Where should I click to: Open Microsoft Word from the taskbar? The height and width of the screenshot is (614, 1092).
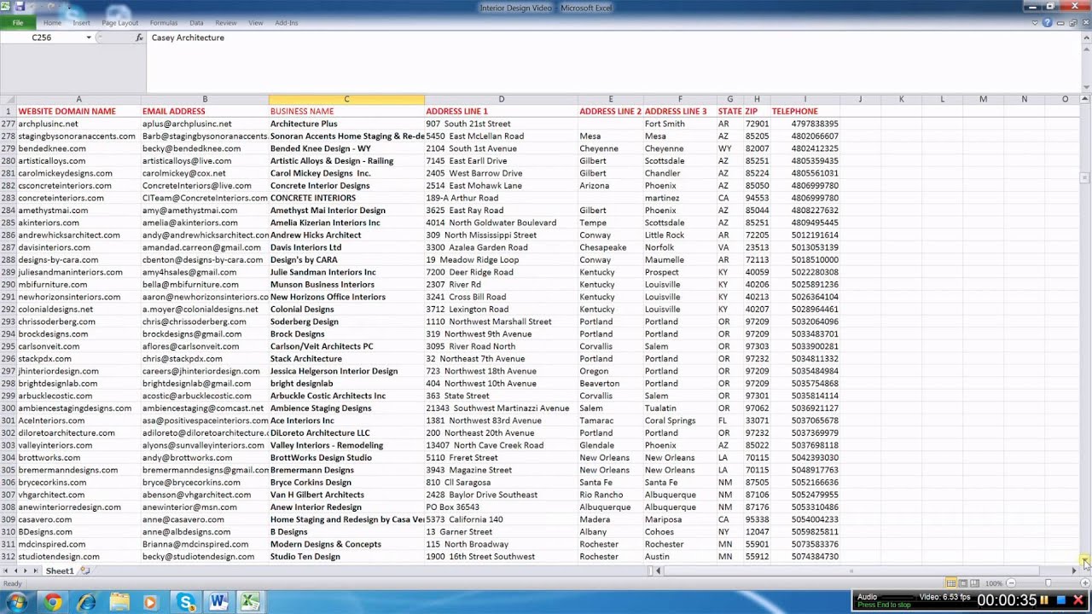[x=218, y=602]
